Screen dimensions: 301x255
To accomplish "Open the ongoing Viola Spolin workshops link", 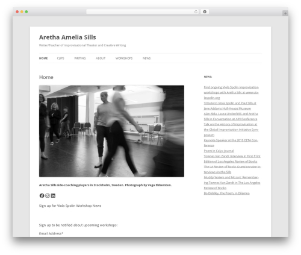I will tap(231, 92).
